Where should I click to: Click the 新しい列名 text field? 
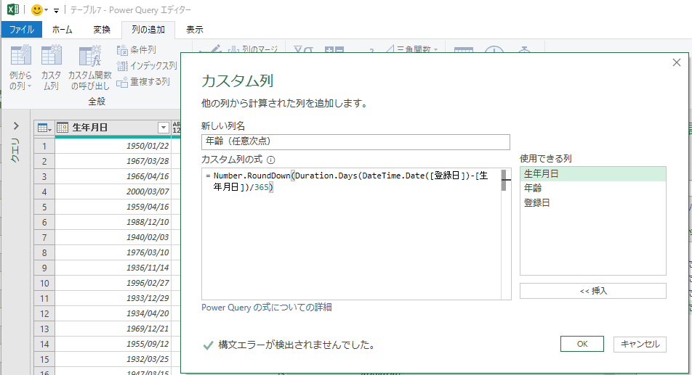(355, 141)
